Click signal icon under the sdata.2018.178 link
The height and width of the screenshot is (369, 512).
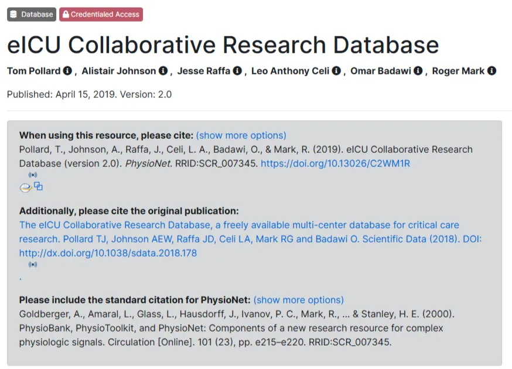coord(33,264)
